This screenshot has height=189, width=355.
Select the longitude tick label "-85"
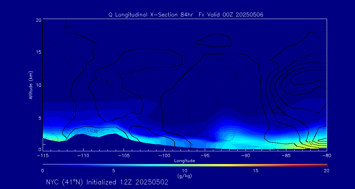(286, 156)
